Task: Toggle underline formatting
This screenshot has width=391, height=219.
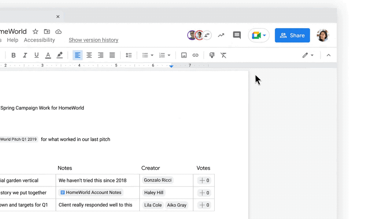Action: pos(37,55)
